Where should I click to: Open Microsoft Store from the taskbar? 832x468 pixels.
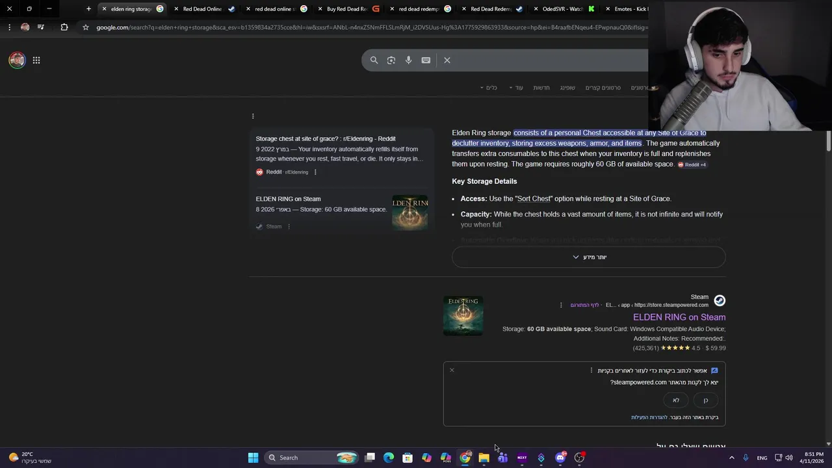(408, 458)
